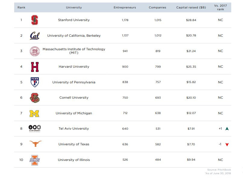Click the Harvard red H logo

[35, 67]
